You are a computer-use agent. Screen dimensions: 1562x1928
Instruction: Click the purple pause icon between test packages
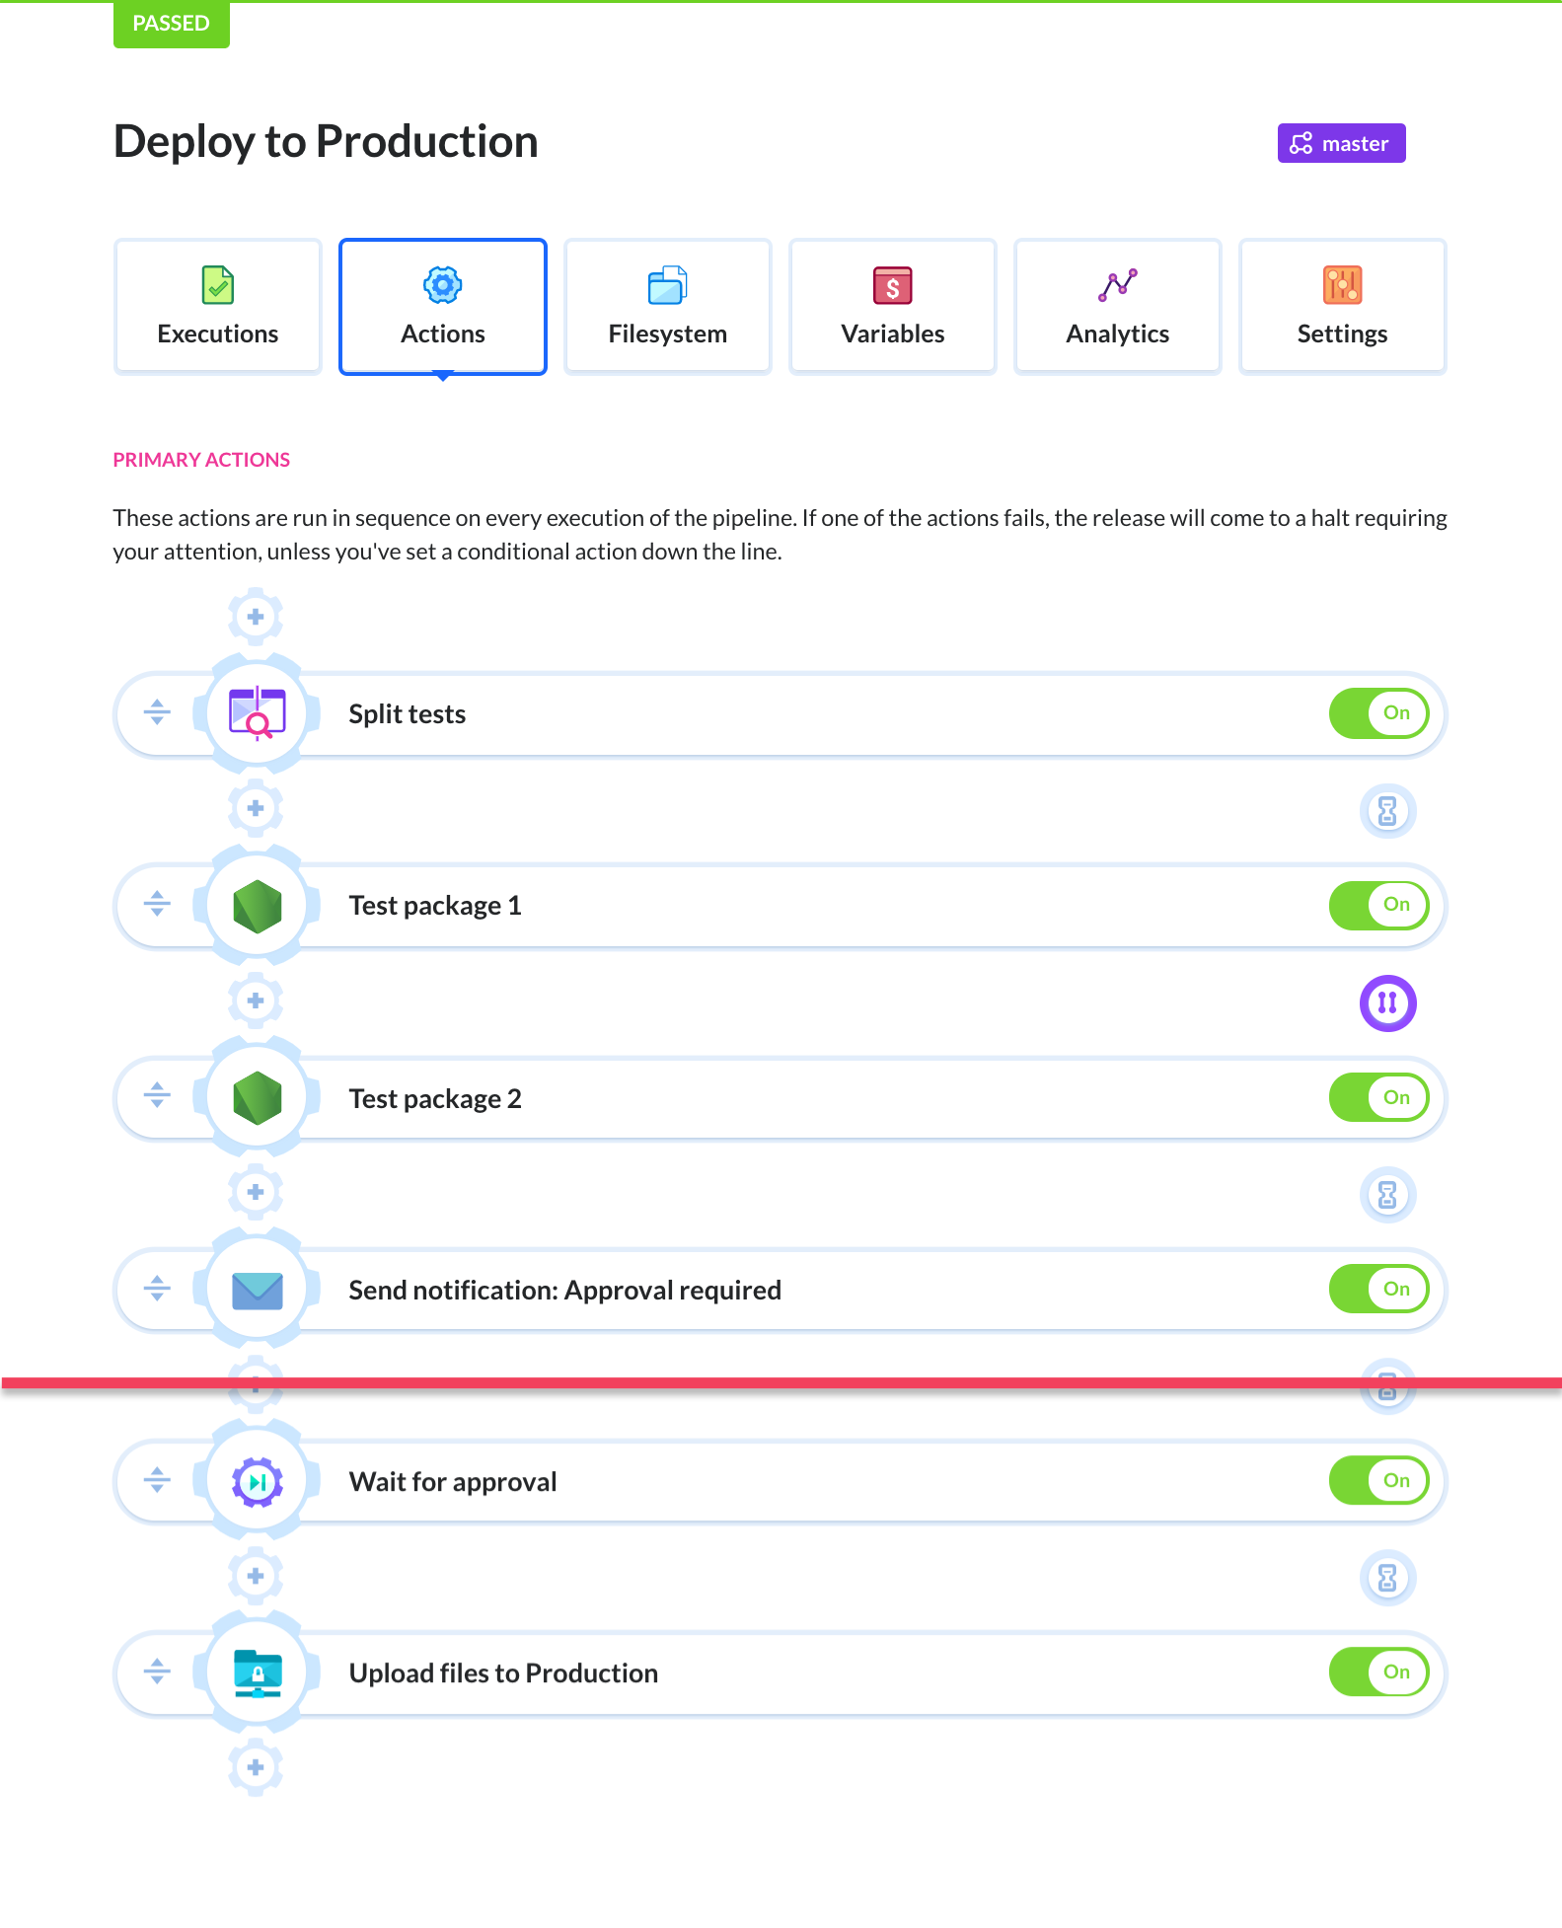point(1387,1003)
